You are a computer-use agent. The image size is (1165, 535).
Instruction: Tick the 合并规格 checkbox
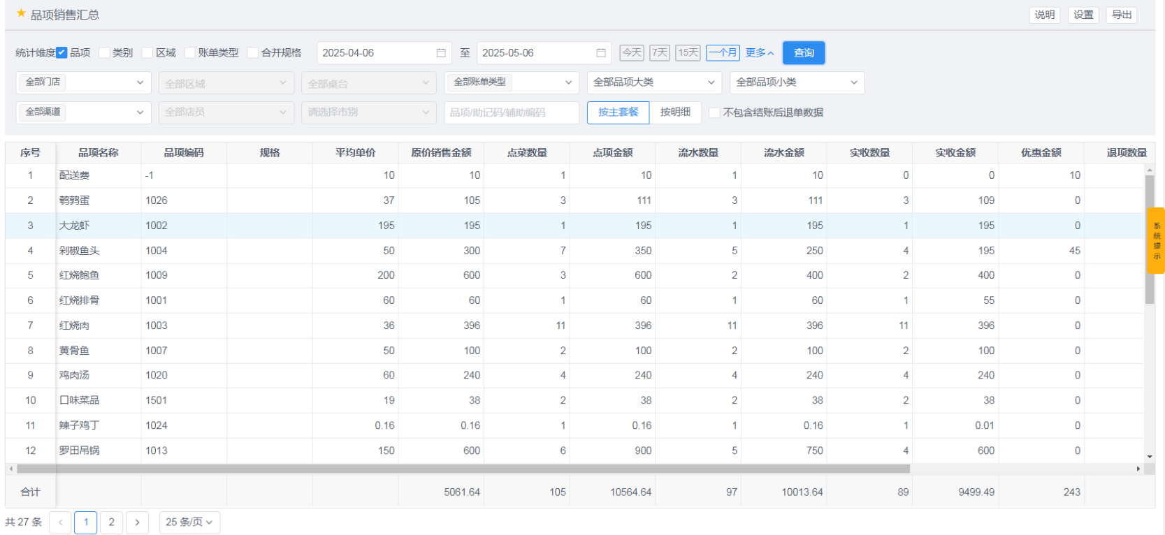[253, 52]
